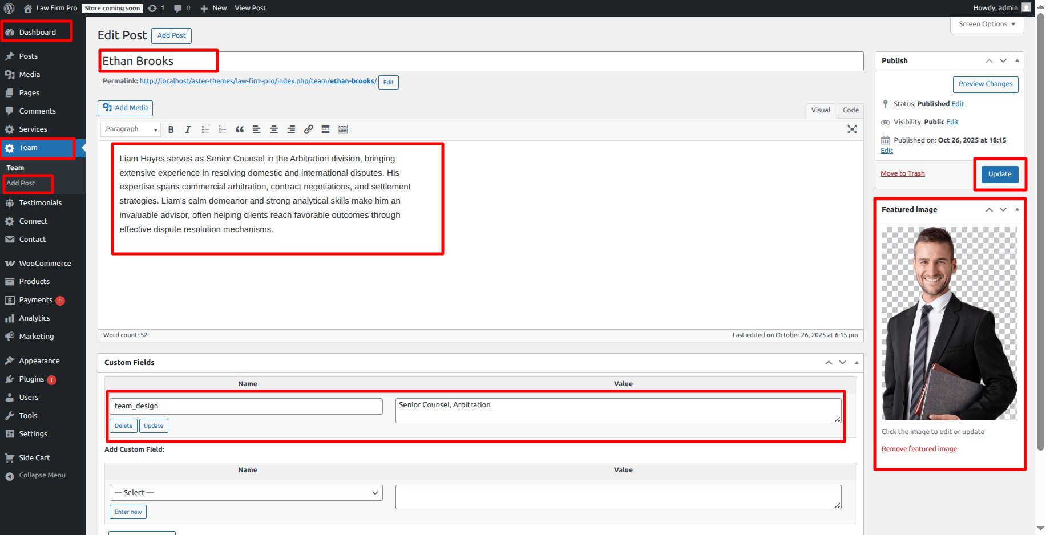Click the Bold formatting icon
1046x535 pixels.
click(x=171, y=129)
